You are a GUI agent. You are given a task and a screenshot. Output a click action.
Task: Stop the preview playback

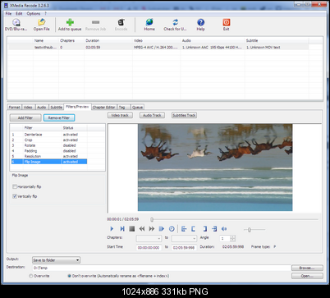(132, 229)
